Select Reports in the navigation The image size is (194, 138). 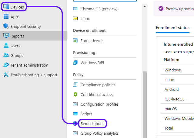(17, 36)
